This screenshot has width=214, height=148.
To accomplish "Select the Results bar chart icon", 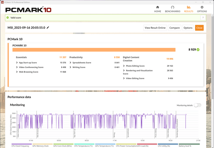I will (x=189, y=7).
